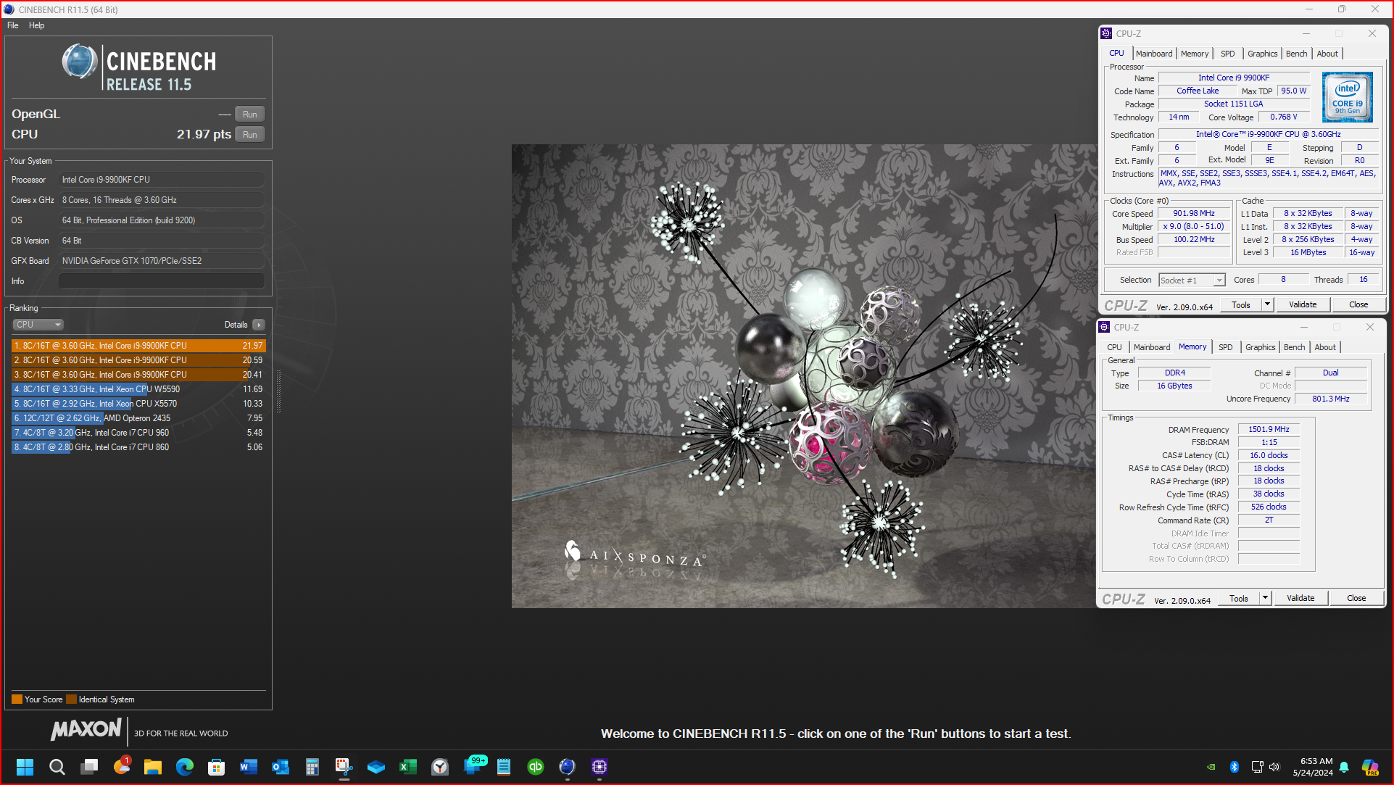Open the CPU ranking type dropdown
This screenshot has width=1394, height=785.
[x=38, y=325]
